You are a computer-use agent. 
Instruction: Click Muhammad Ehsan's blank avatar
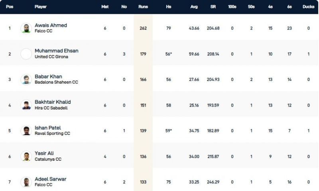tap(26, 54)
